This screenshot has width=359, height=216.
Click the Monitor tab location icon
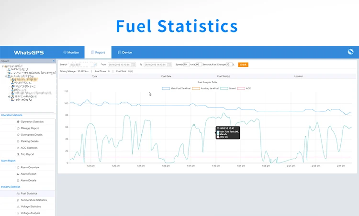click(x=65, y=53)
